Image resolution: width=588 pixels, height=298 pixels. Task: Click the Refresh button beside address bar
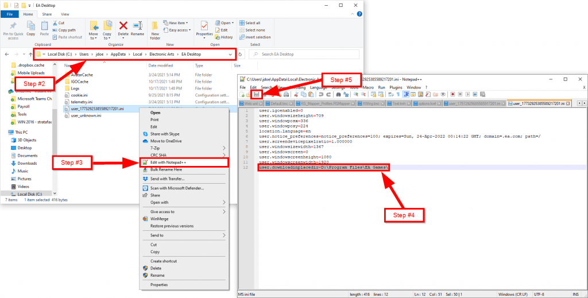click(x=240, y=55)
